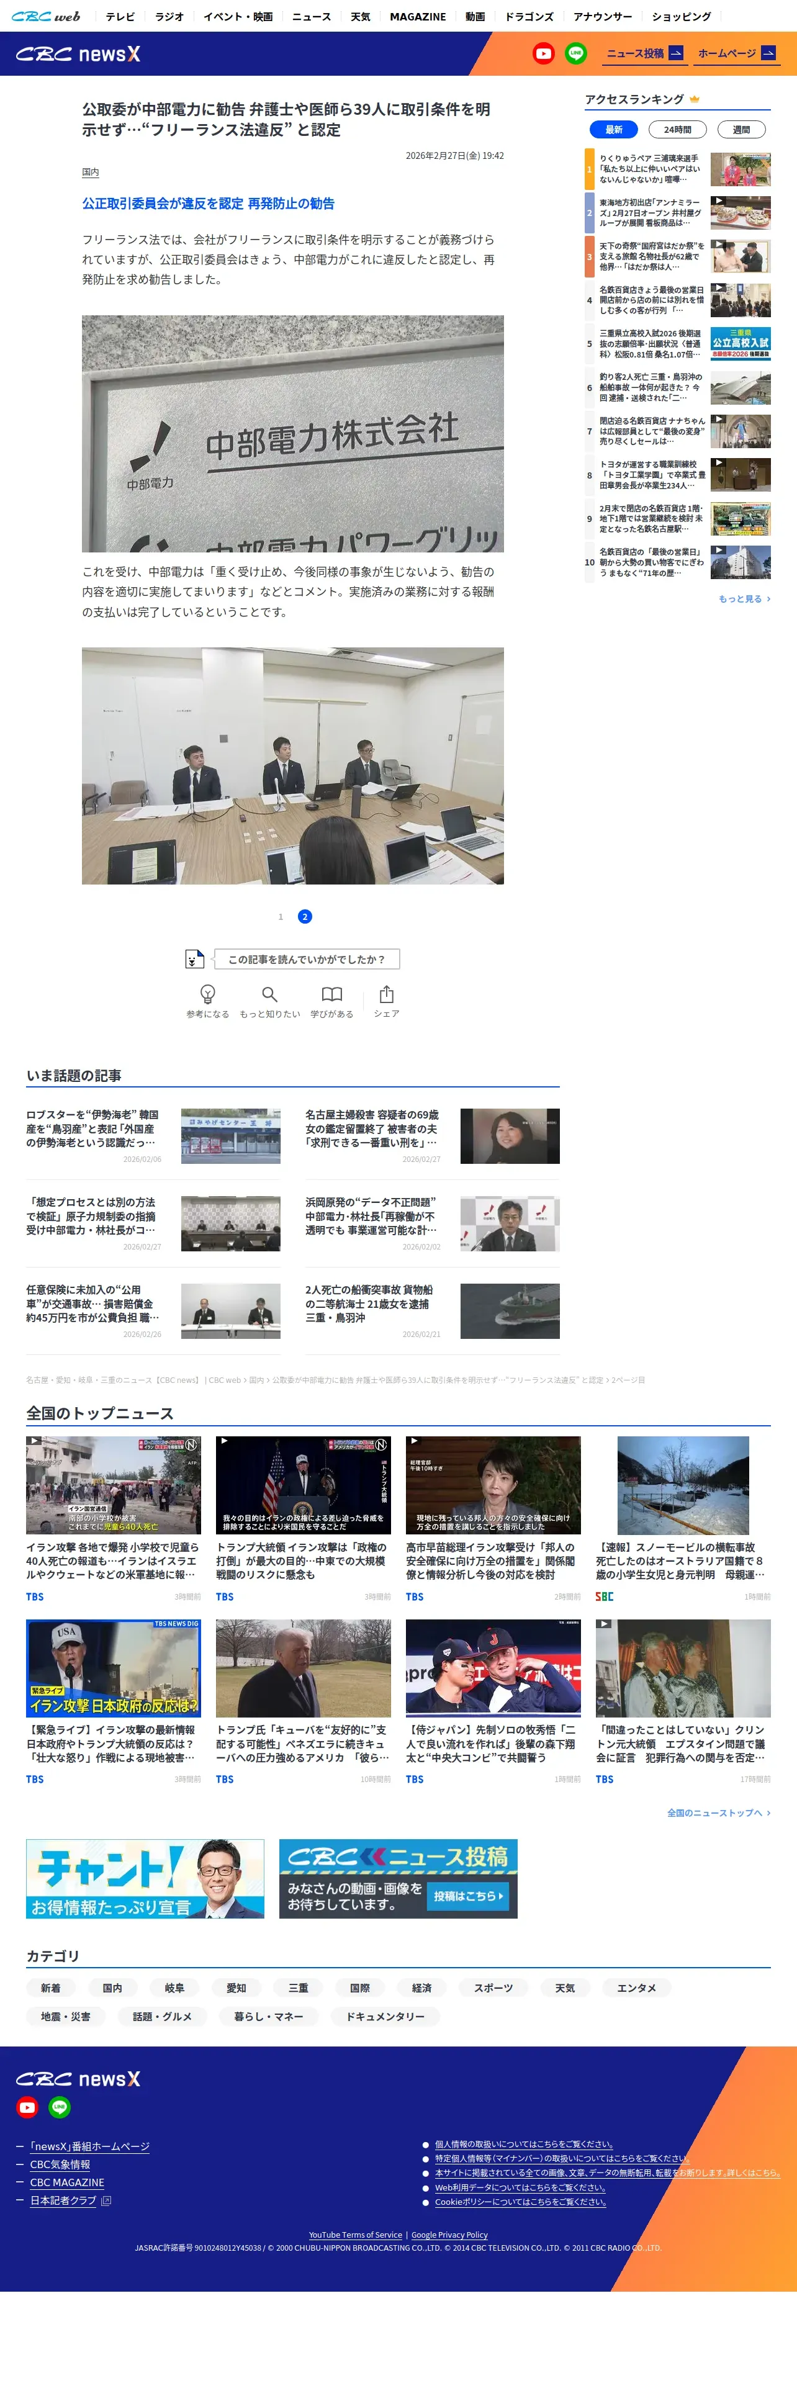Click the crown icon next to アクセスランキング
This screenshot has width=797, height=2391.
tap(694, 99)
